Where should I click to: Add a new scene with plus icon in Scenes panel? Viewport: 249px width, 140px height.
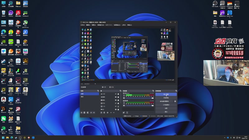tap(82, 113)
